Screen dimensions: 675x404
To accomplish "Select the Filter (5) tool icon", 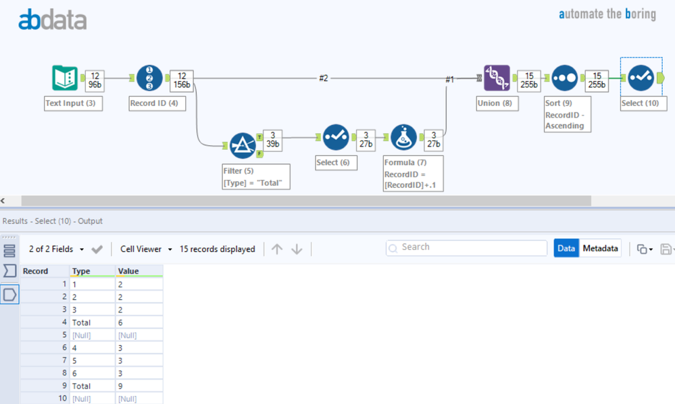I will click(243, 145).
